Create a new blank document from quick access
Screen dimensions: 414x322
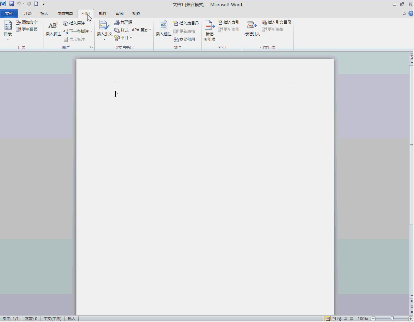[x=36, y=4]
